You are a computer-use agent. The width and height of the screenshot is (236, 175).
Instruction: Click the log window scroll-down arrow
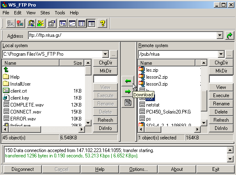(x=230, y=159)
